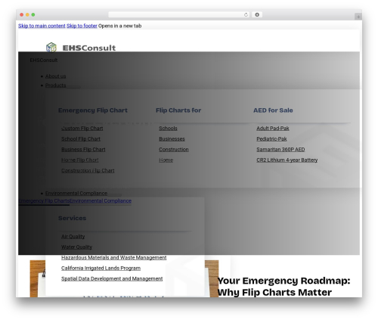Select Businesses under Flip Charts for

pos(172,139)
